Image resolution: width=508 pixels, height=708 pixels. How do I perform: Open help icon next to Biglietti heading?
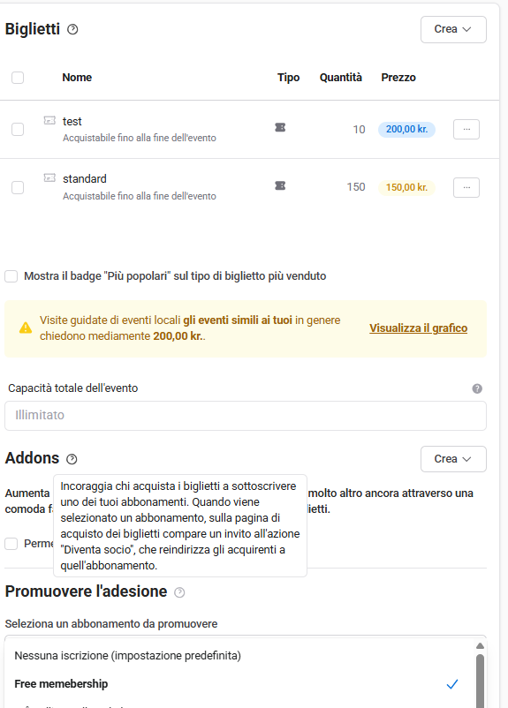click(72, 29)
